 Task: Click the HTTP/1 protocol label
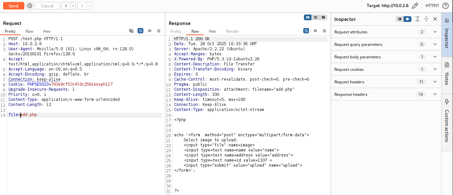432,6
